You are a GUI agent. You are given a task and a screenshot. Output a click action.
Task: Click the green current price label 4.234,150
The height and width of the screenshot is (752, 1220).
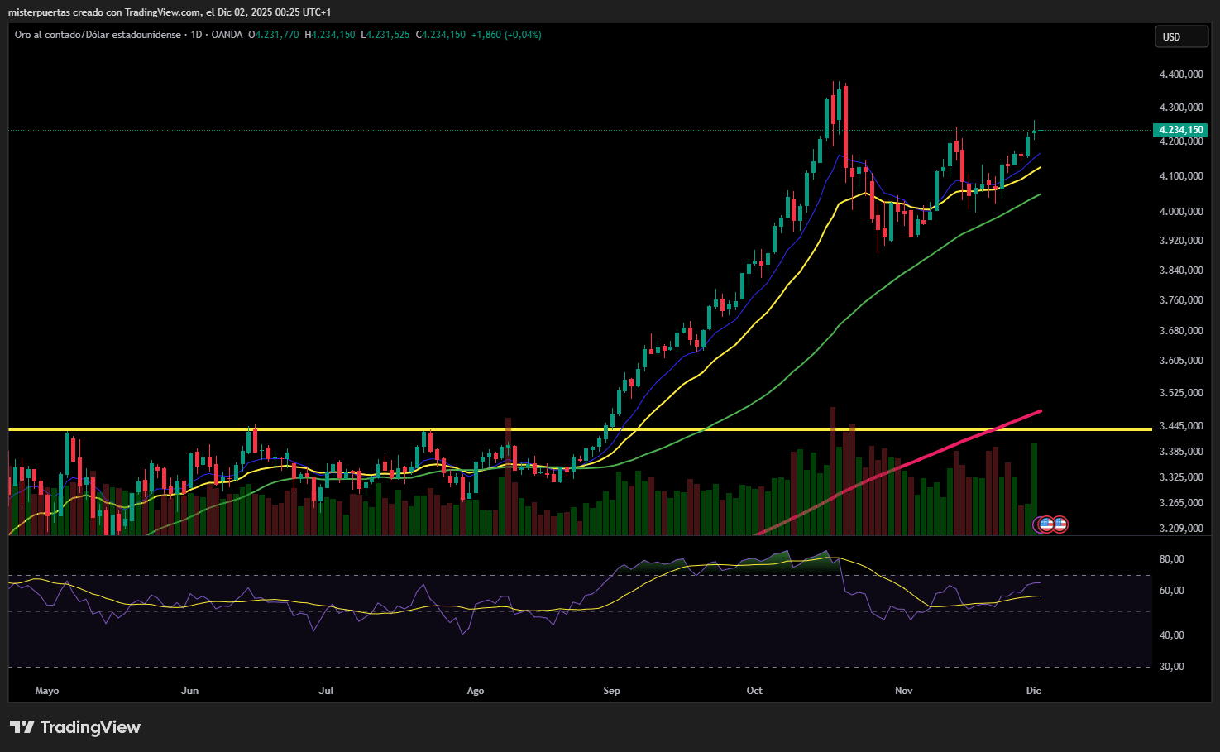(1180, 130)
